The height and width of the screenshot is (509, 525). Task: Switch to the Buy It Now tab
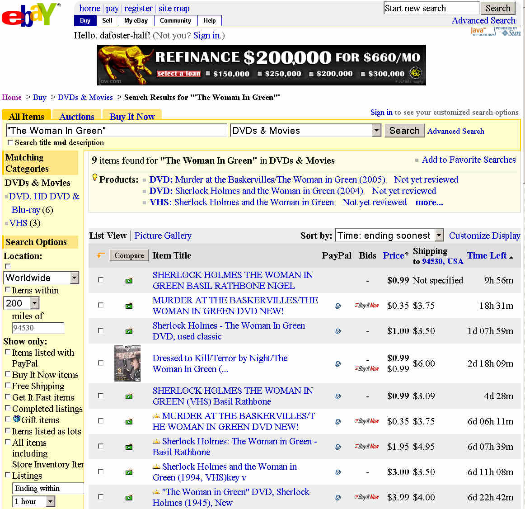coord(132,116)
